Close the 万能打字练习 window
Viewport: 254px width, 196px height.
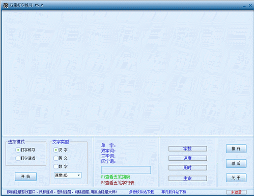pos(250,6)
